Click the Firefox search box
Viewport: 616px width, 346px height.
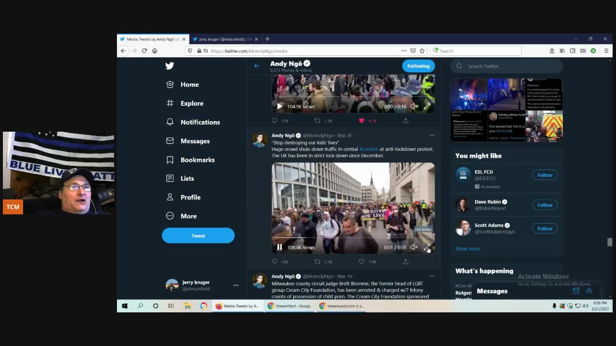pyautogui.click(x=475, y=51)
